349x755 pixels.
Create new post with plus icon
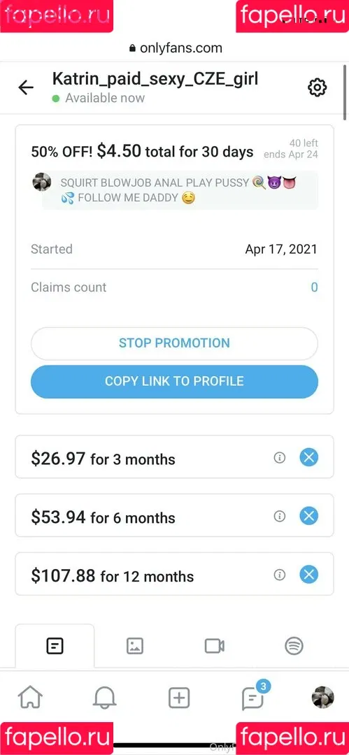pos(179,698)
